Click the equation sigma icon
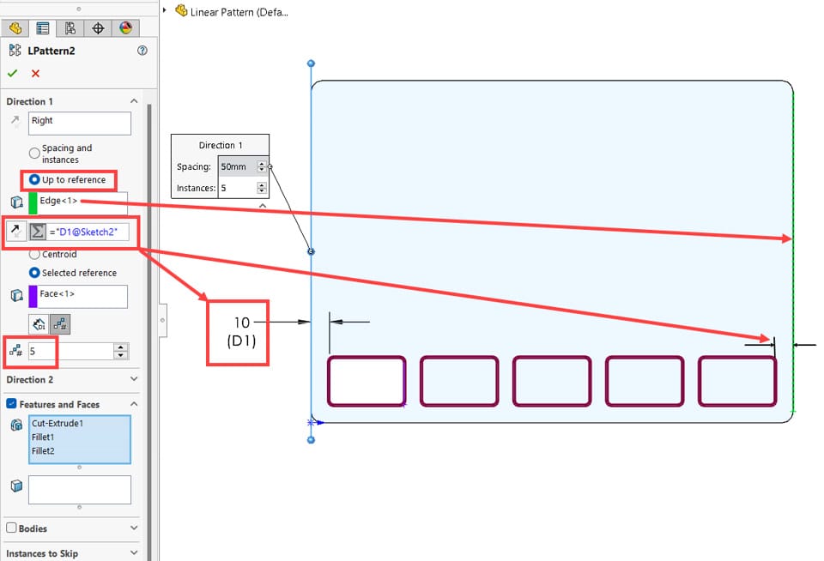The height and width of the screenshot is (561, 824). coord(37,231)
